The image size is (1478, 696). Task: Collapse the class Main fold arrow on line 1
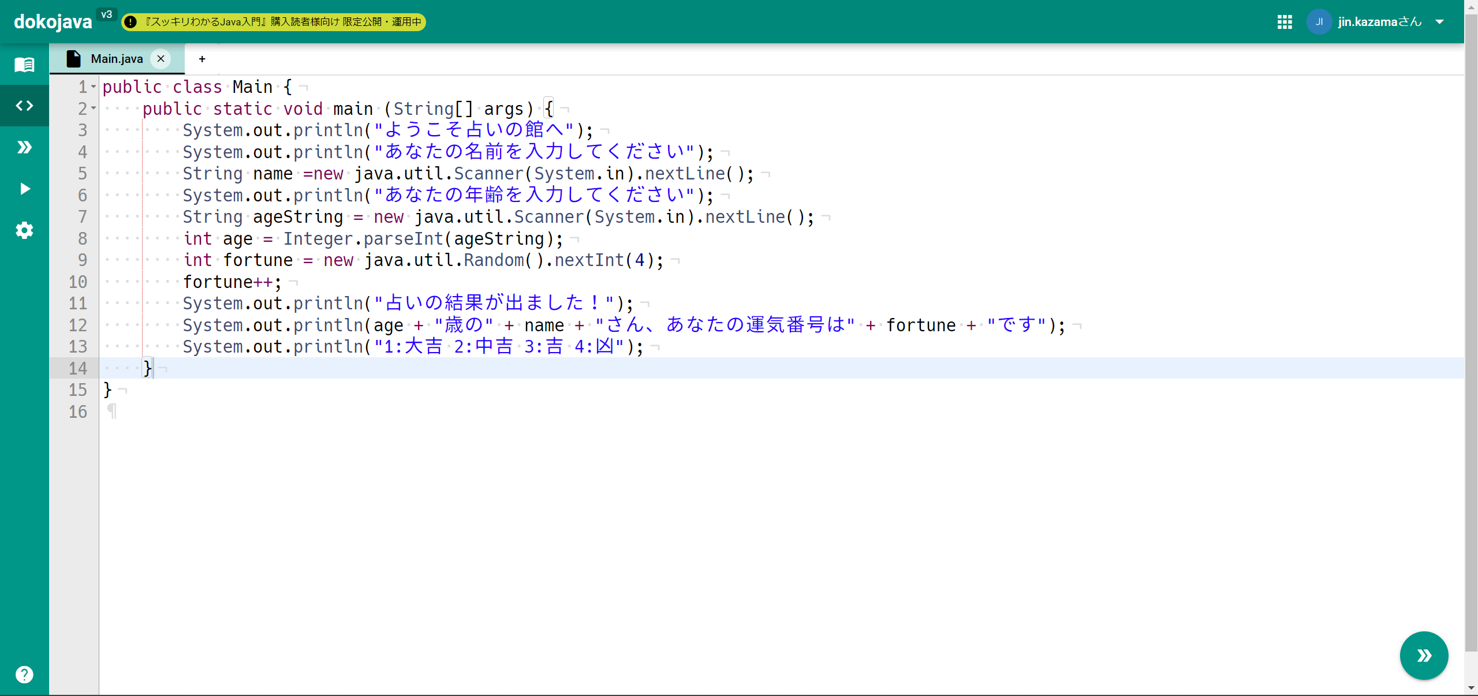click(94, 87)
